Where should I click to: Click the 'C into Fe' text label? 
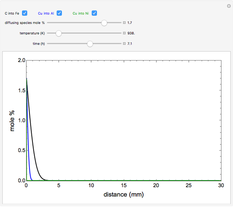[x=12, y=13]
